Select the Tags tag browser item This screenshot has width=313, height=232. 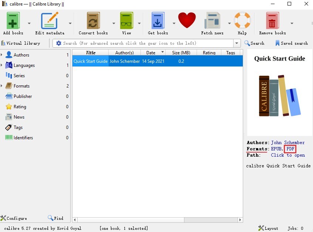click(x=18, y=127)
